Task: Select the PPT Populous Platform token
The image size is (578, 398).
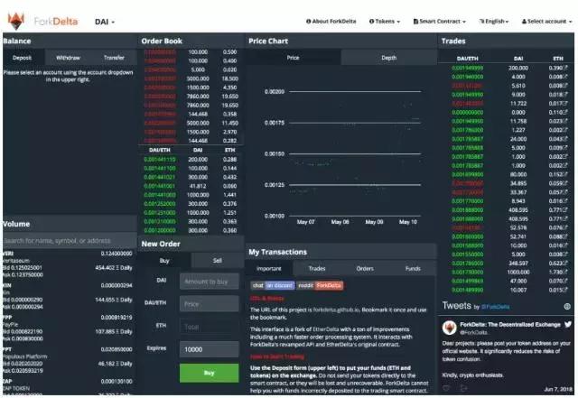Action: pos(69,360)
